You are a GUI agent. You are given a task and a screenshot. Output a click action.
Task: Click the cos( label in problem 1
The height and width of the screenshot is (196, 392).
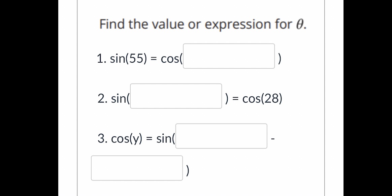pos(171,59)
